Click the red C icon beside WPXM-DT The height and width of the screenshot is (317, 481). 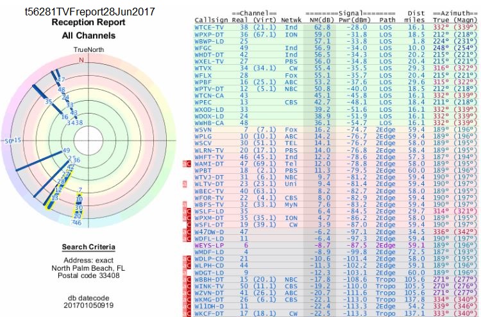pyautogui.click(x=188, y=217)
